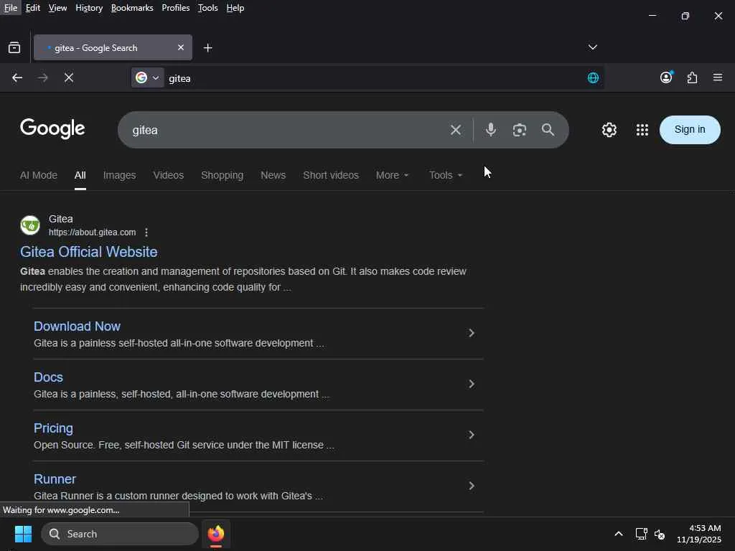Open the Runner sitelink
The image size is (735, 551).
(x=55, y=479)
